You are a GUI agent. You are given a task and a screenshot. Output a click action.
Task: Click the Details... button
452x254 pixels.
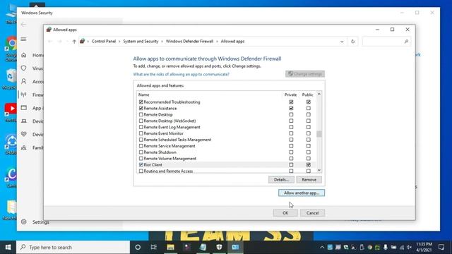(x=281, y=180)
